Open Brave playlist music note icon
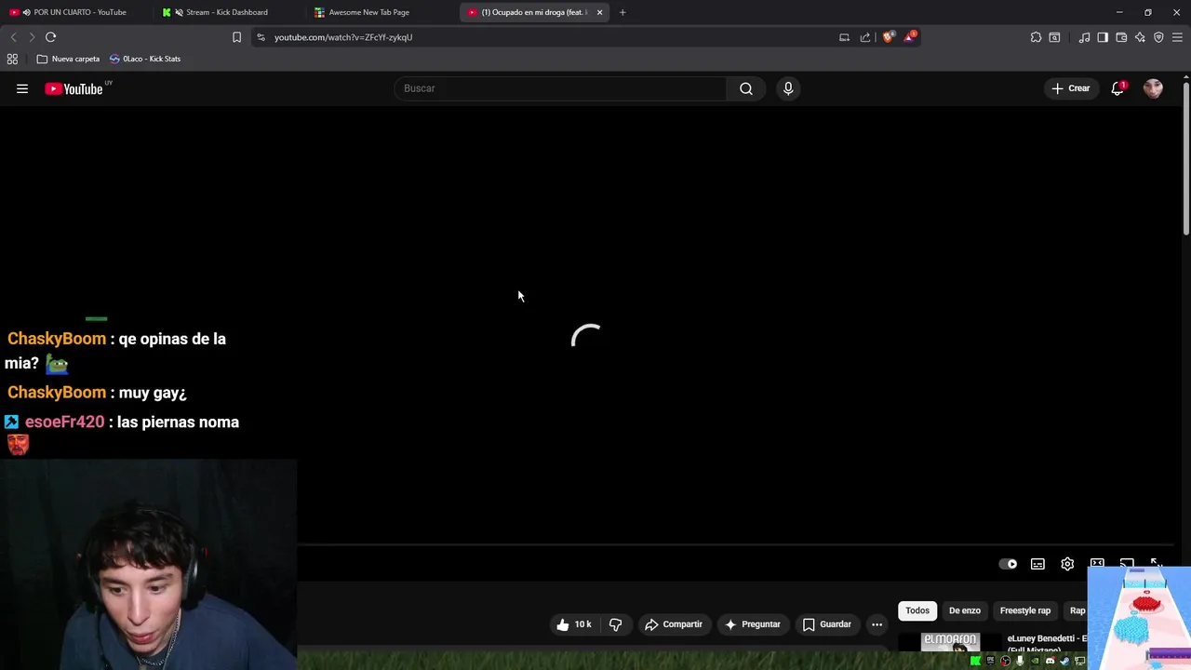The width and height of the screenshot is (1191, 670). (1084, 37)
